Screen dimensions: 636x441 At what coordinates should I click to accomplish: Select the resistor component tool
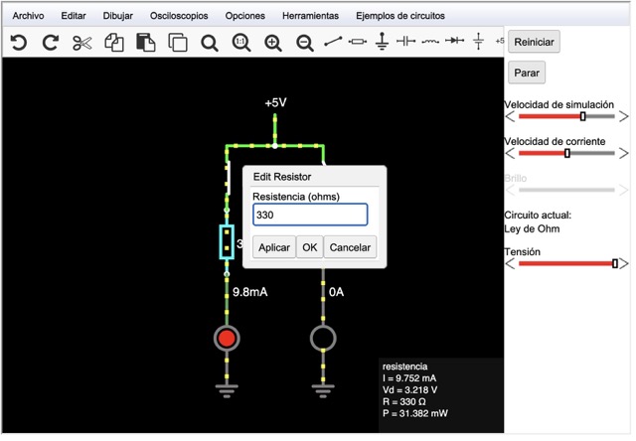click(x=358, y=42)
